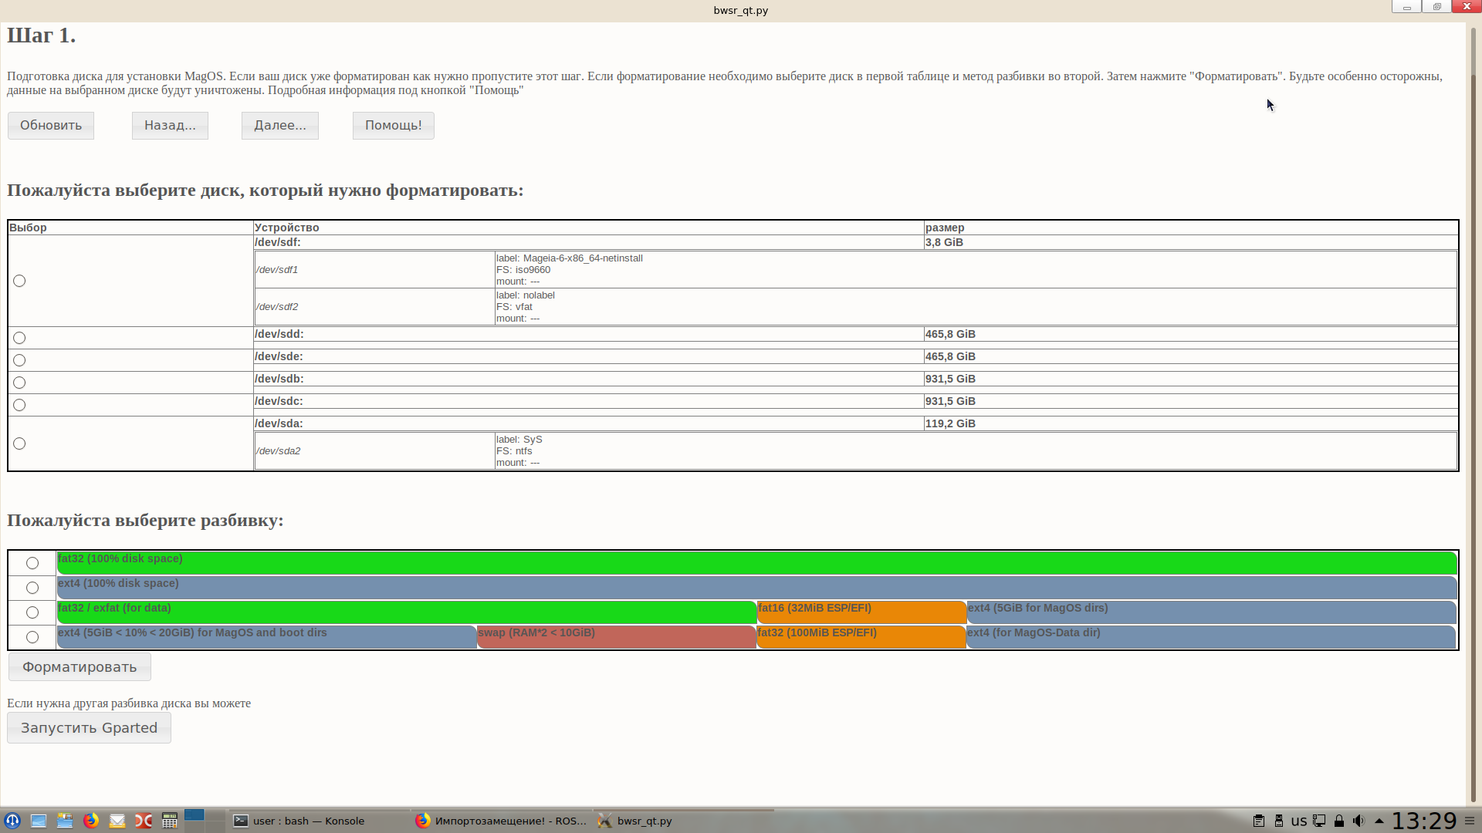The height and width of the screenshot is (833, 1482).
Task: Click the Форматировать button
Action: pyautogui.click(x=80, y=667)
